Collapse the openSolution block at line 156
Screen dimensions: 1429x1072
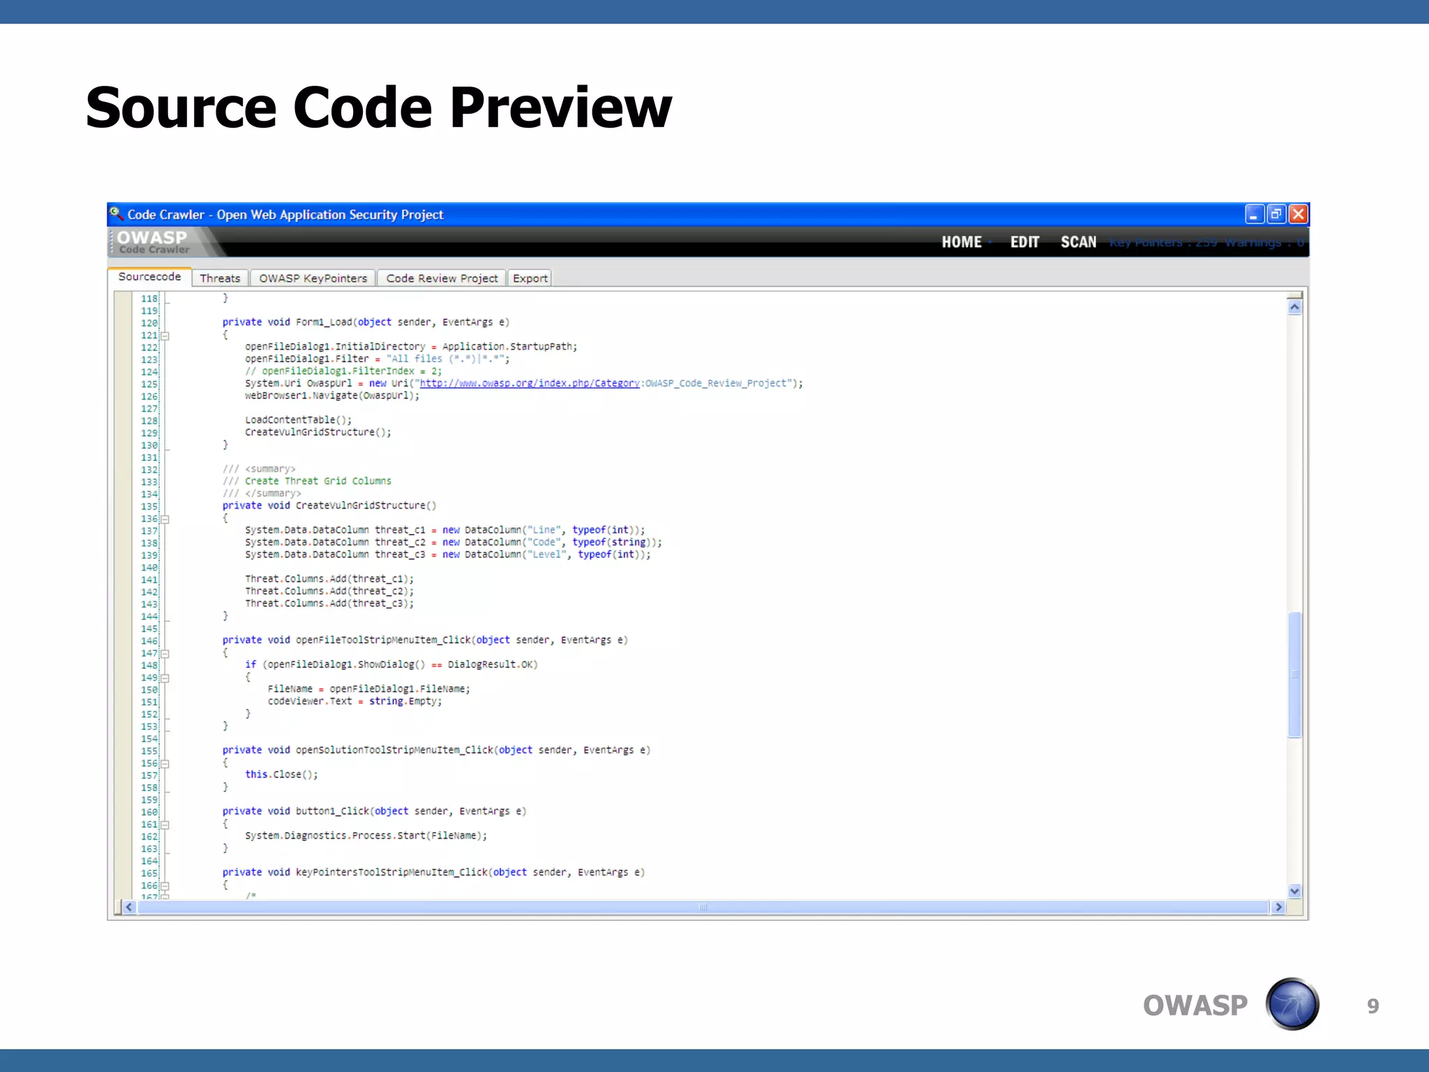pos(165,764)
